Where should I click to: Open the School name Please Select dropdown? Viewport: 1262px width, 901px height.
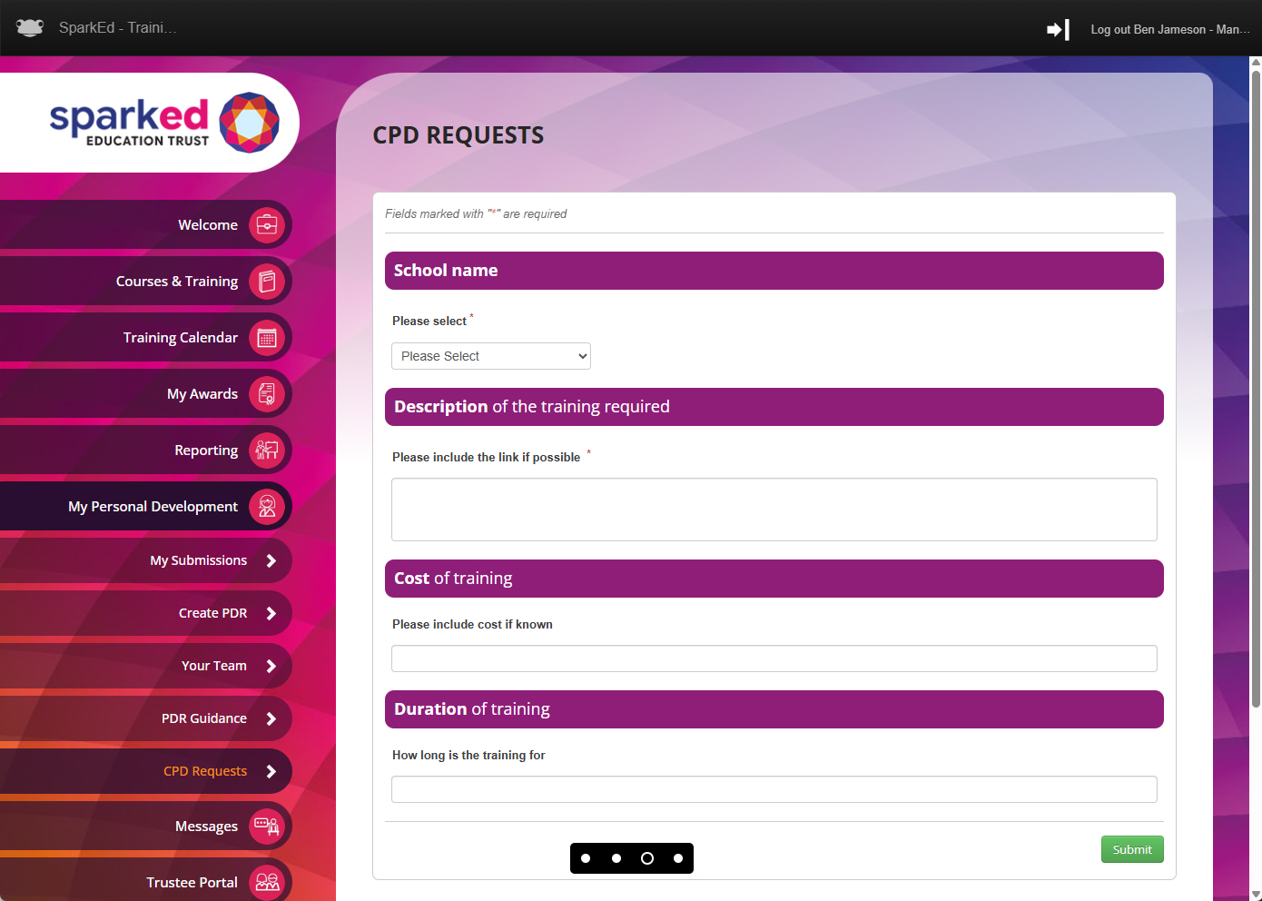[491, 356]
